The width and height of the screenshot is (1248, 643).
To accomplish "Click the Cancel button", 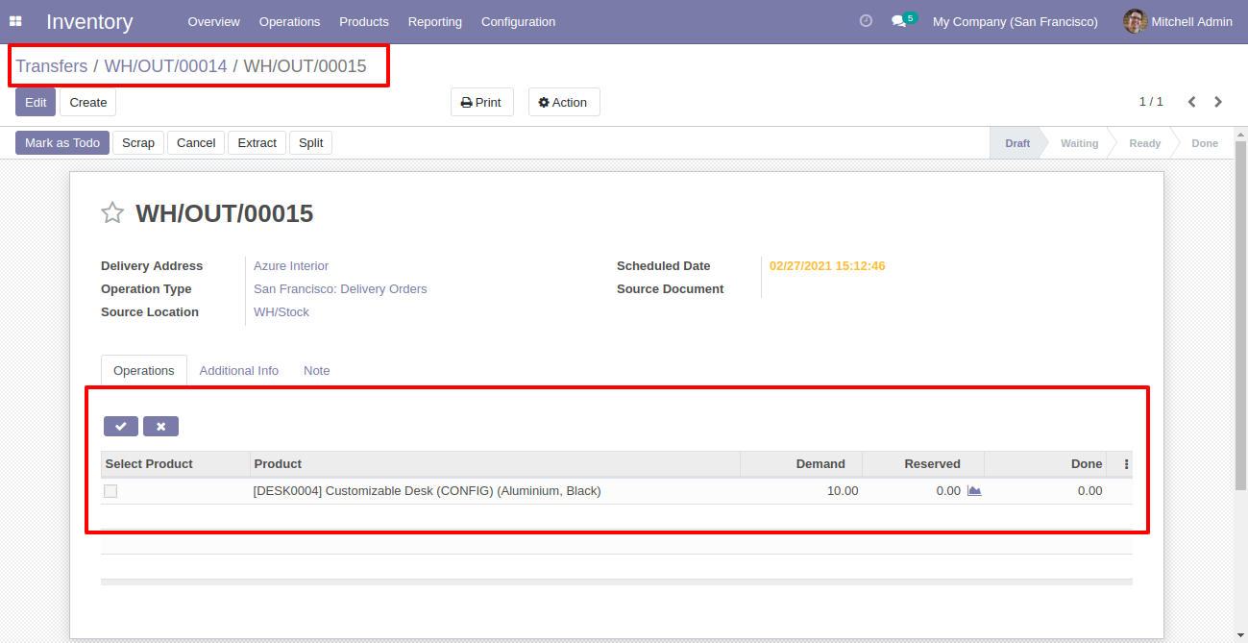I will tap(196, 142).
